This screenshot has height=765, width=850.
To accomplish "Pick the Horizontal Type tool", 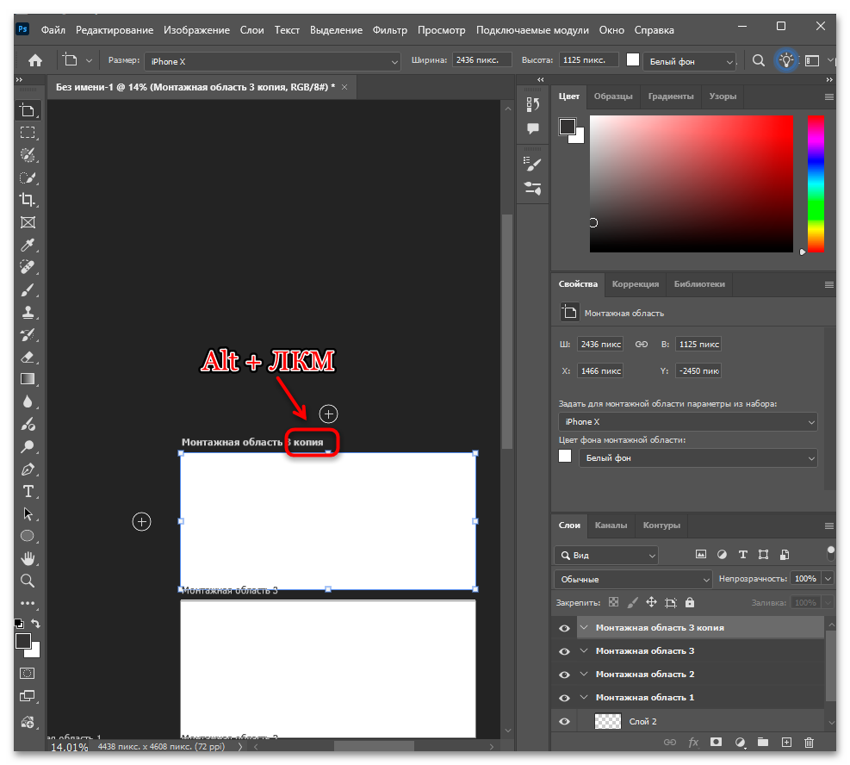I will click(28, 491).
